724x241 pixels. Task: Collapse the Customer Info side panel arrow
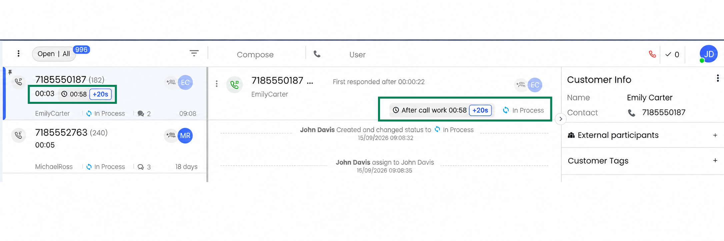tap(561, 119)
